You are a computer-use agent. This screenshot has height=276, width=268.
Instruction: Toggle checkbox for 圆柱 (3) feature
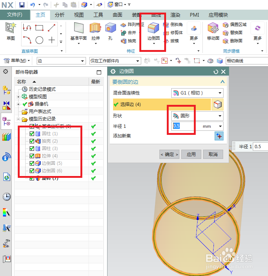[32, 149]
